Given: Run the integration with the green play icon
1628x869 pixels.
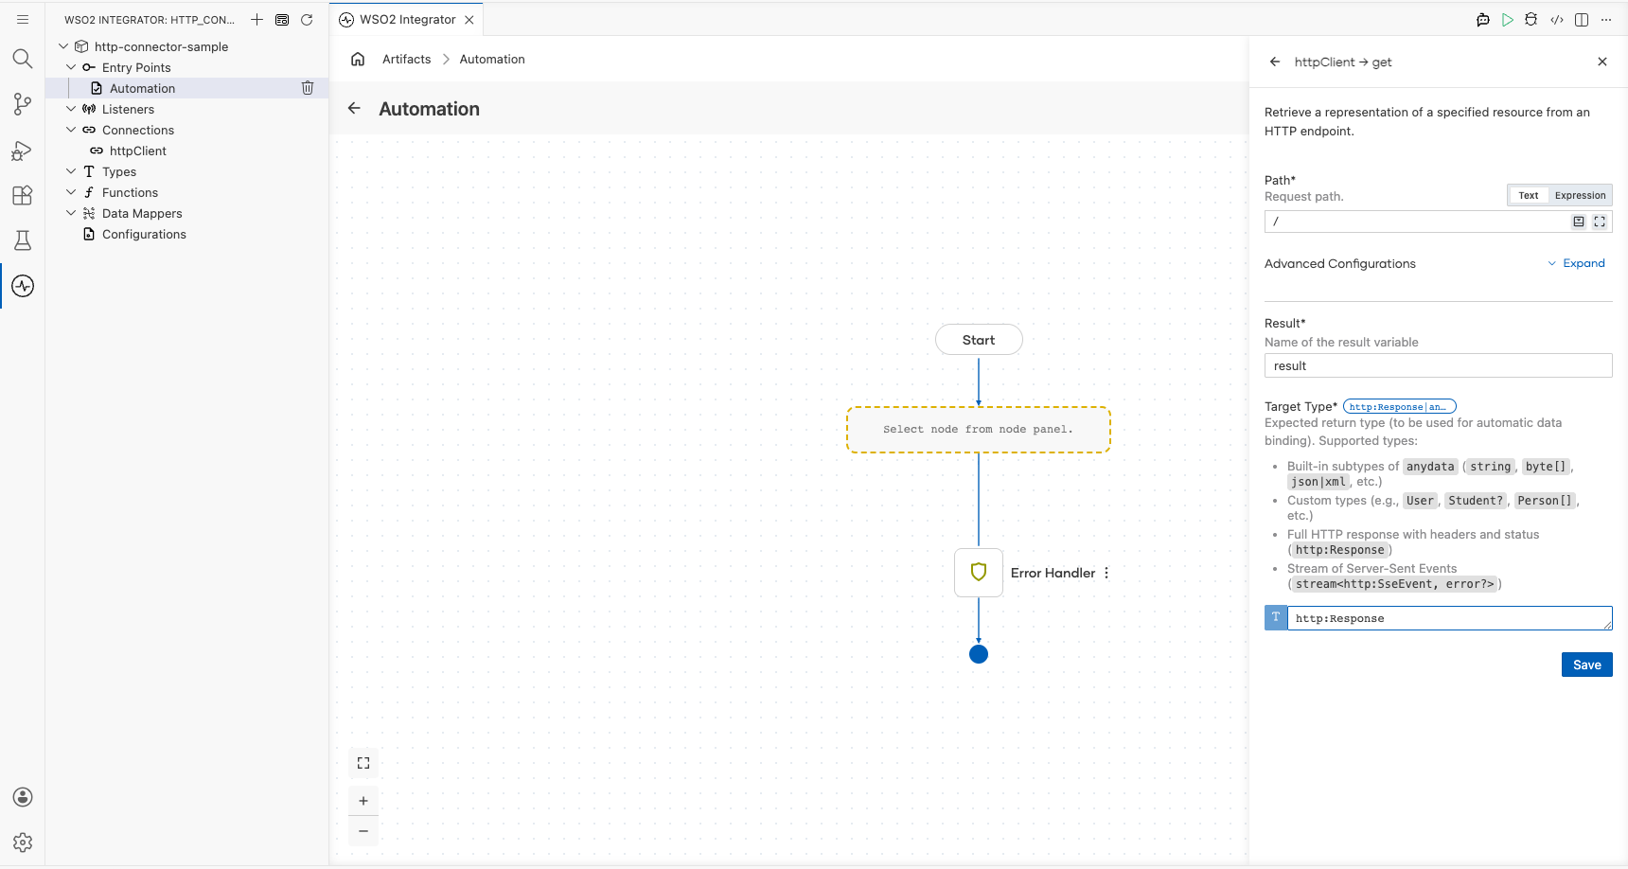Looking at the screenshot, I should click(x=1508, y=20).
